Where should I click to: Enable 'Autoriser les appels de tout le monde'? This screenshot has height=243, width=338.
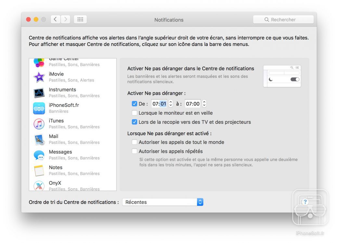click(134, 142)
